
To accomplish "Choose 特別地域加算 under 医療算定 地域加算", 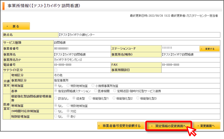I will (x=68, y=106).
